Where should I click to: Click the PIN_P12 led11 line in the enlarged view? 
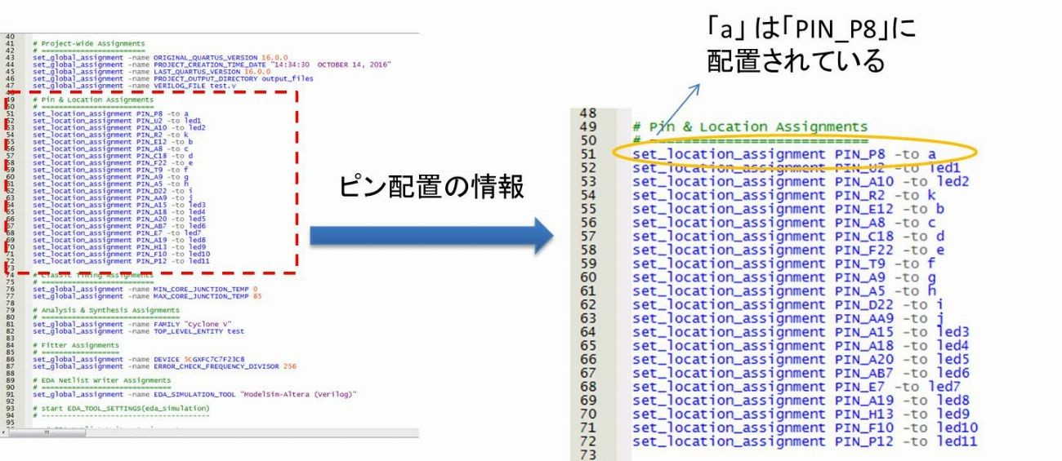pos(805,441)
